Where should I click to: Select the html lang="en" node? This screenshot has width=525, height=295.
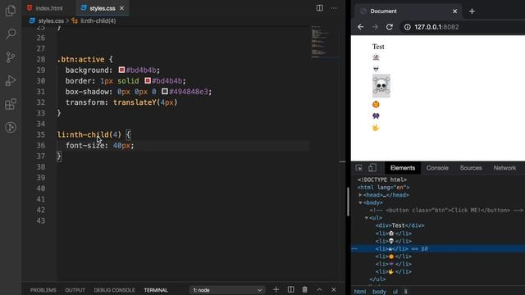[x=383, y=188]
